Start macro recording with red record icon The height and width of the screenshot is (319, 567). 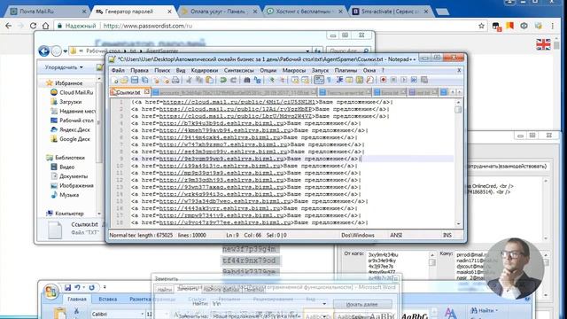pos(383,80)
